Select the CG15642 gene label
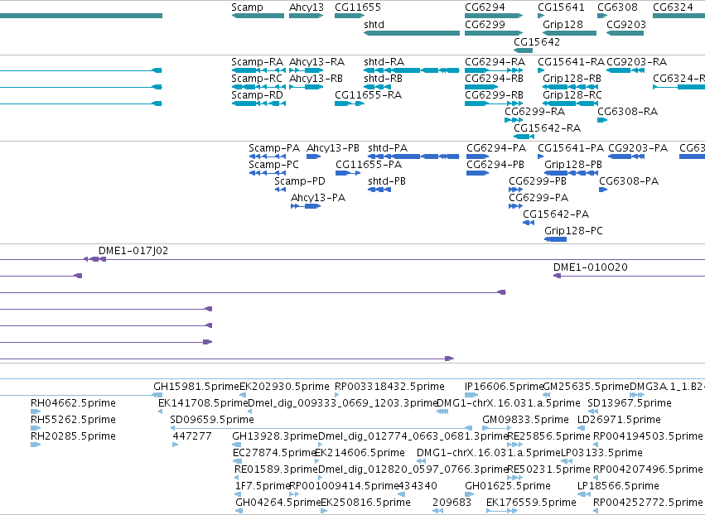Screen dimensions: 705x515 537,41
